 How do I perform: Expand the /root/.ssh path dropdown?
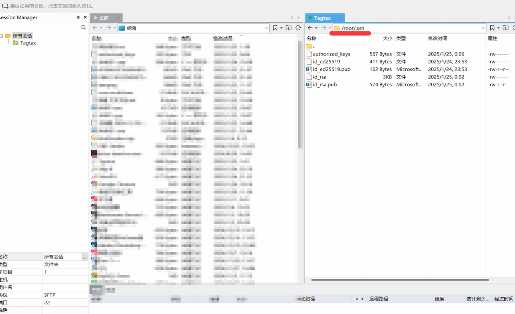[x=483, y=28]
